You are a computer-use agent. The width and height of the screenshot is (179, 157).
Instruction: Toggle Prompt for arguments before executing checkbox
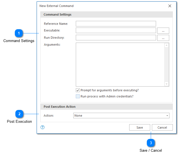point(78,90)
